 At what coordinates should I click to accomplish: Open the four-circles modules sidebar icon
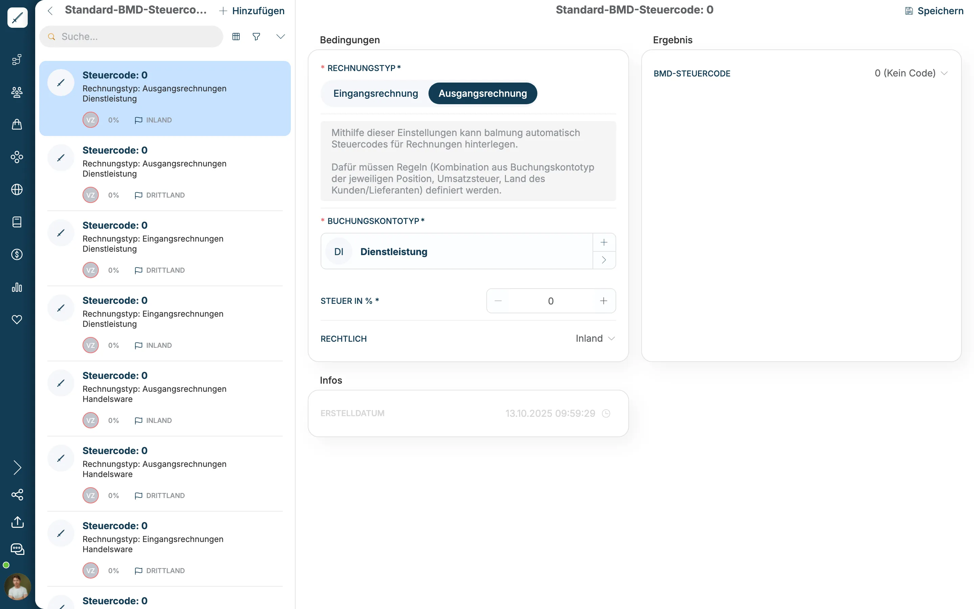tap(17, 157)
